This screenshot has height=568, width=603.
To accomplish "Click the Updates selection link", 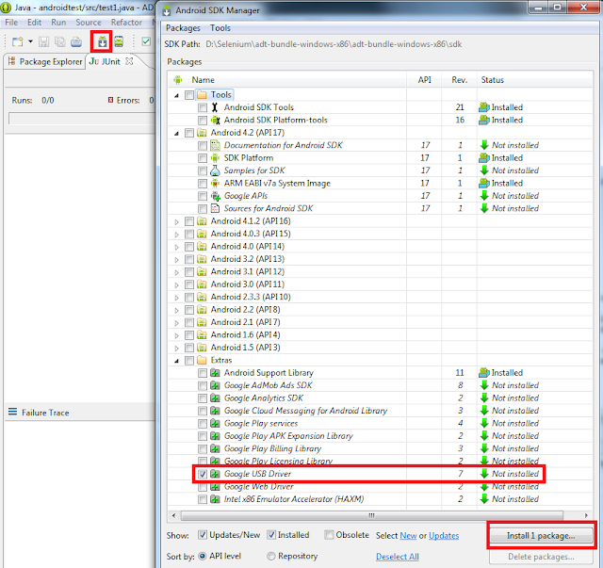I will coord(444,535).
